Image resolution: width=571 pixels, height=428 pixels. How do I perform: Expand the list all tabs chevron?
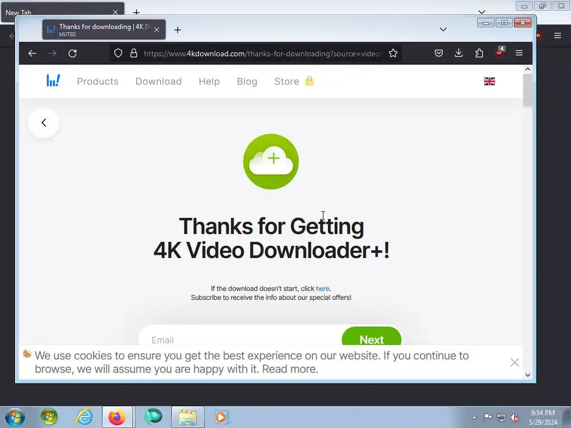coord(443,30)
